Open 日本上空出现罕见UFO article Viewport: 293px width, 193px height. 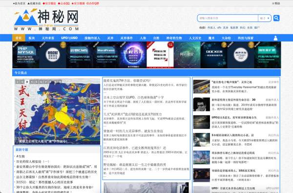[x=134, y=97]
